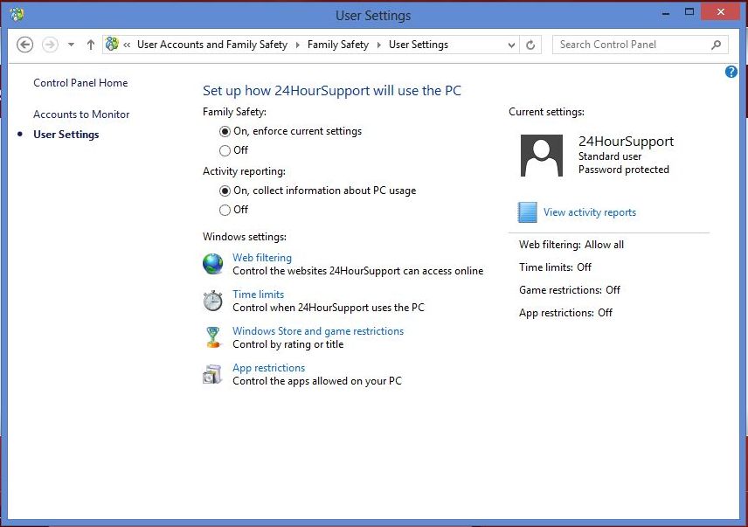Click the activity reports notebook icon

527,212
